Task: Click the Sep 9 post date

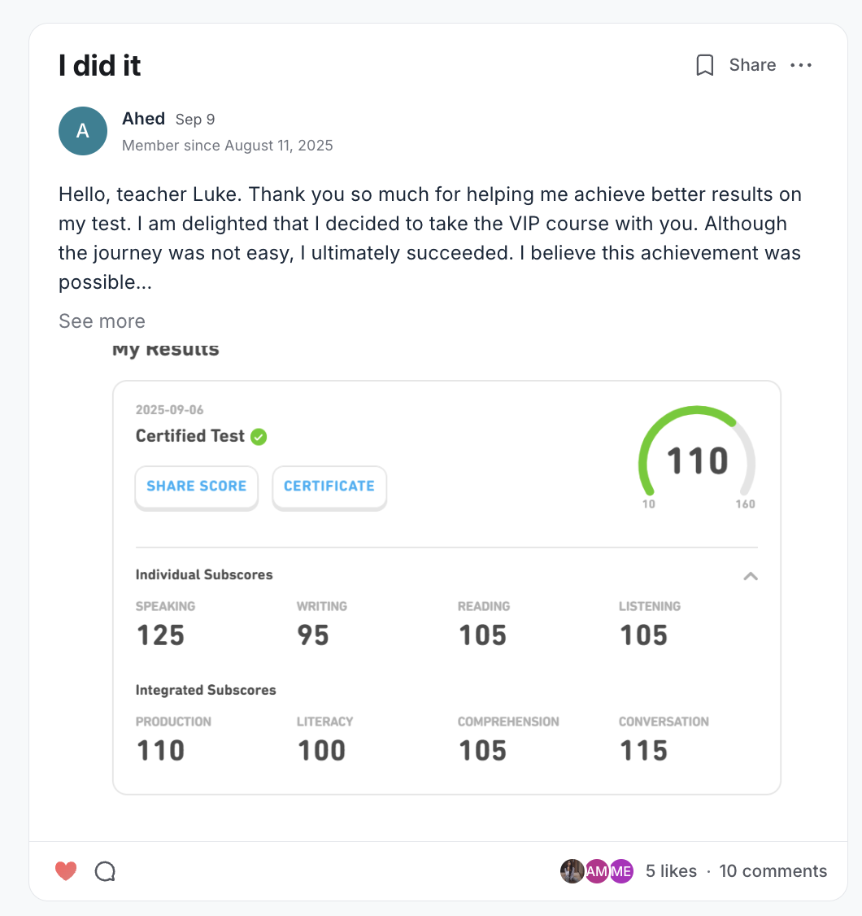Action: click(195, 120)
